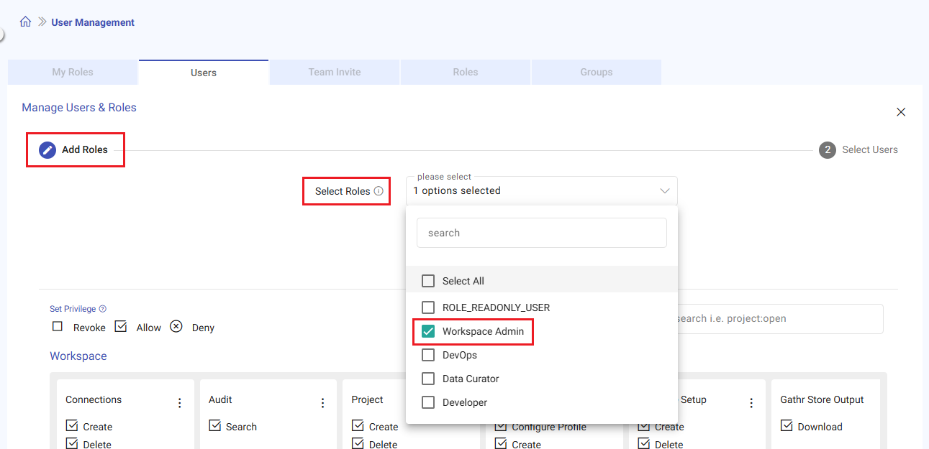Close the Manage Users & Roles panel
Screen dimensions: 929x449
pyautogui.click(x=901, y=112)
